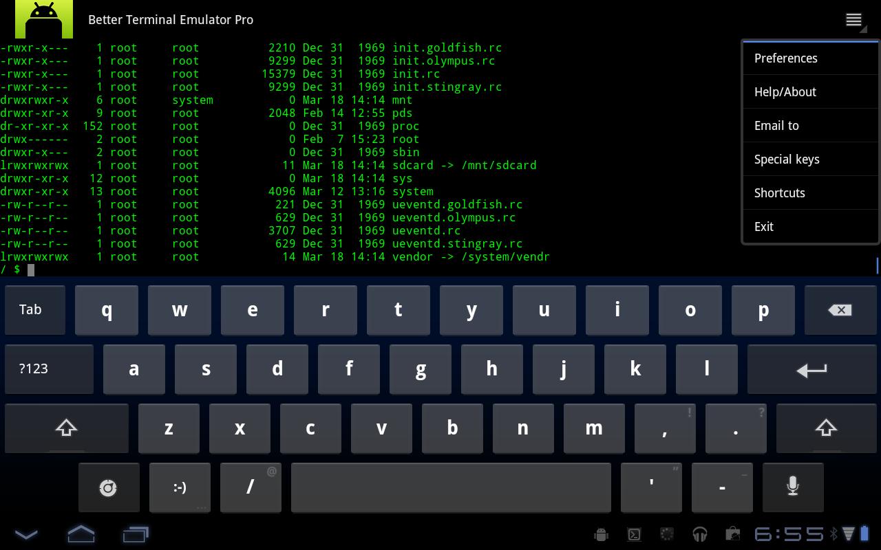Choose Exit from the menu
Screen dimensions: 881x550
coord(810,227)
